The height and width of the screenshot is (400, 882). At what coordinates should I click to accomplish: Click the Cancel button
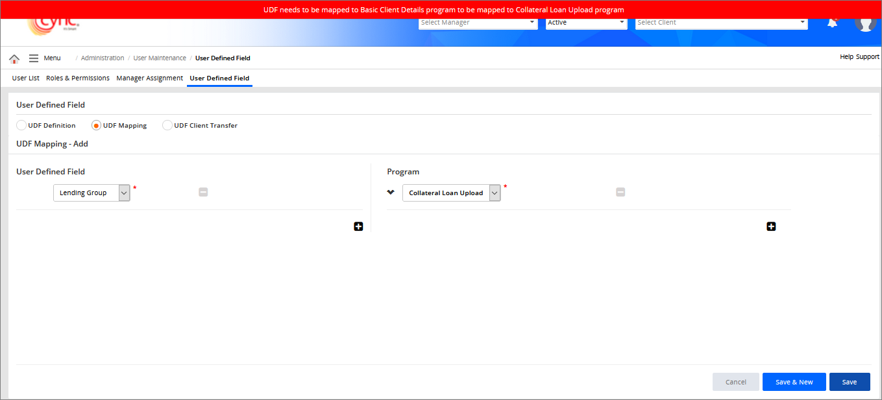pos(735,382)
